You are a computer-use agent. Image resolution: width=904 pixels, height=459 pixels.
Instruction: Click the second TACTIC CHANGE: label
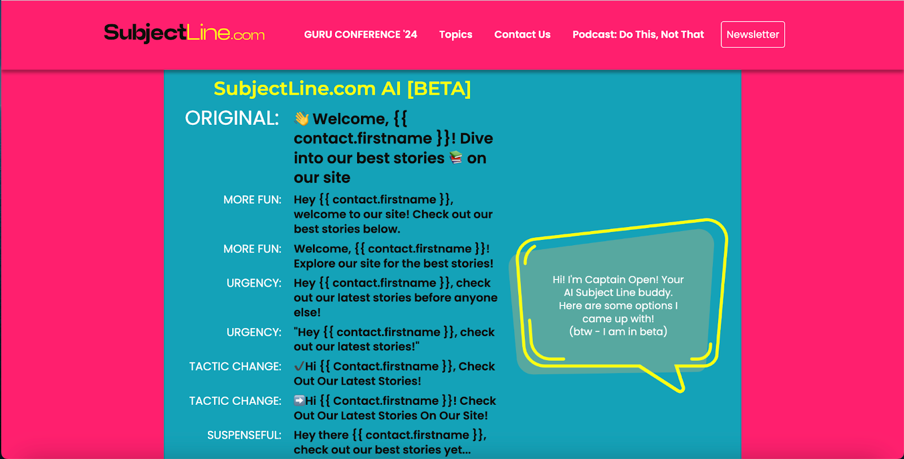point(235,401)
